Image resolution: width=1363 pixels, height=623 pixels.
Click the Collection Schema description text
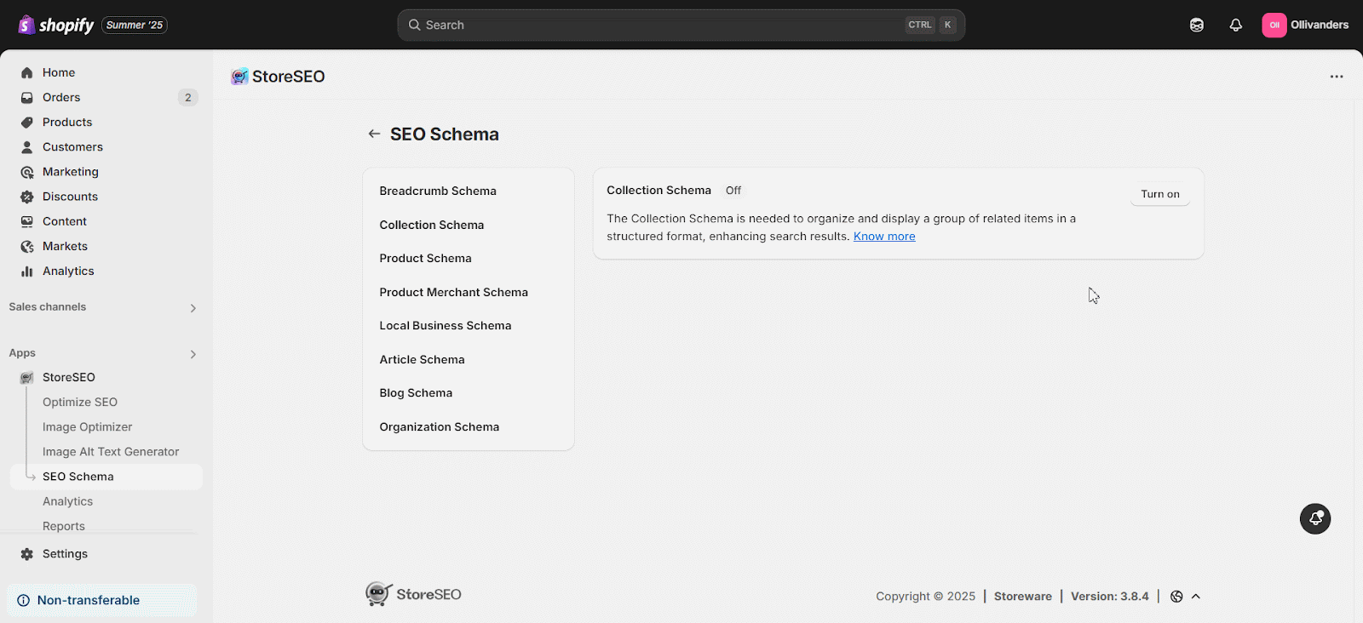tap(842, 227)
